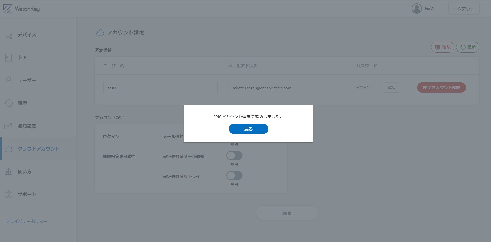This screenshot has height=242, width=491.
Task: Click the WatchKey logo icon
Action: pyautogui.click(x=8, y=9)
